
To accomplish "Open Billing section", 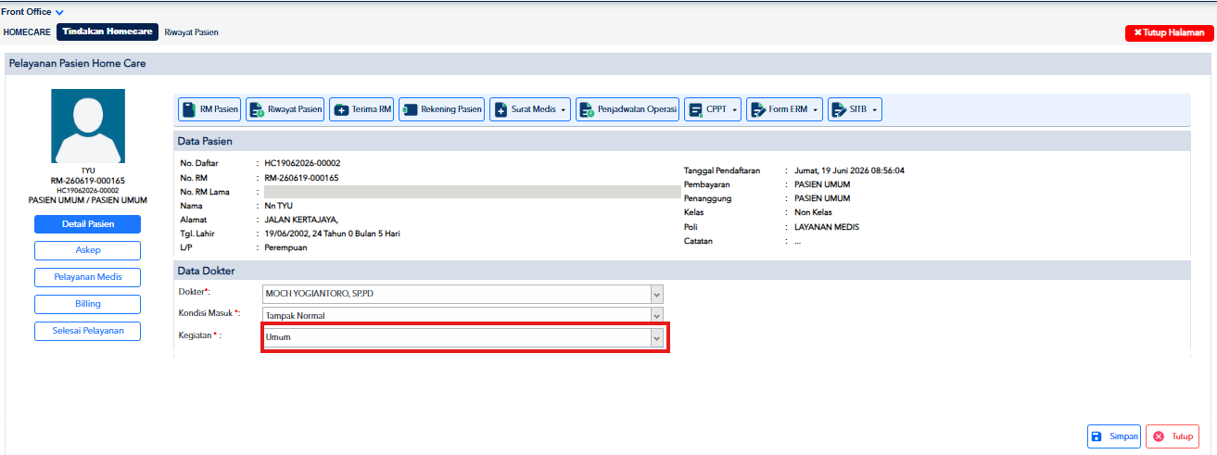I will (x=87, y=304).
